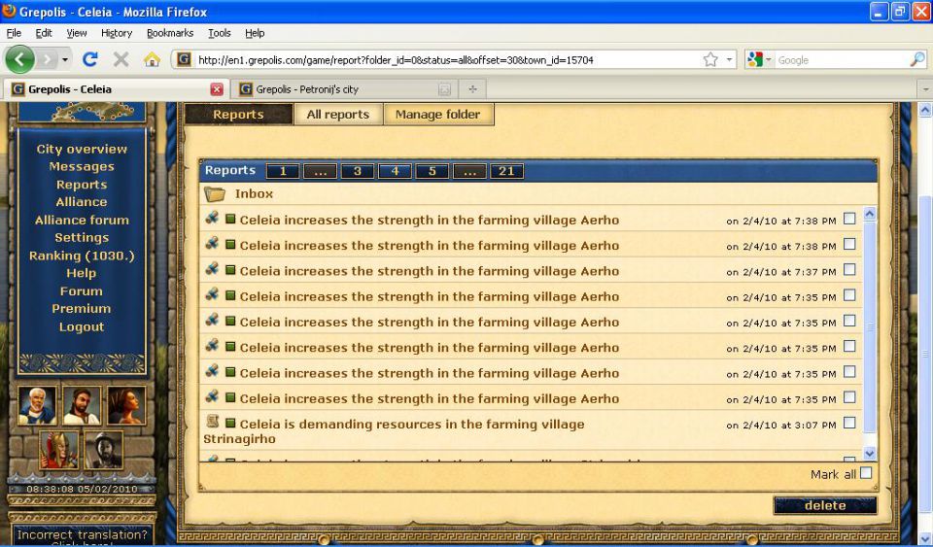Select the white-bearded advisor portrait

pos(38,405)
